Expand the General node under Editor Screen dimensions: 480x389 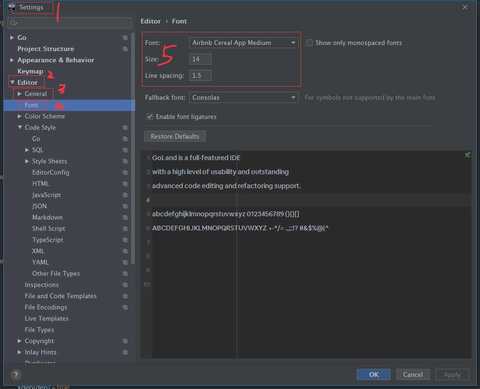[x=20, y=94]
